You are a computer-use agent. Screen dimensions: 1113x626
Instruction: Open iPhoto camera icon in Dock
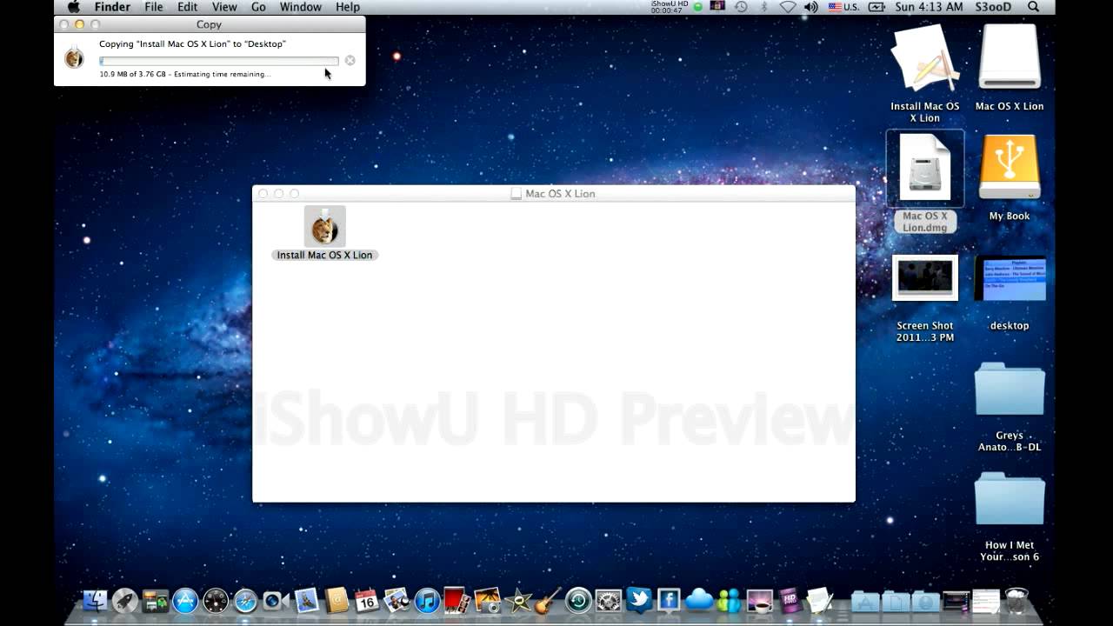coord(487,600)
